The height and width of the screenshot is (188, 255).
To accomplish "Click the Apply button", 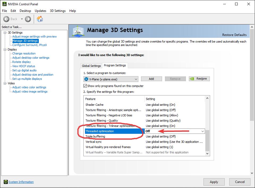I will [214, 182].
